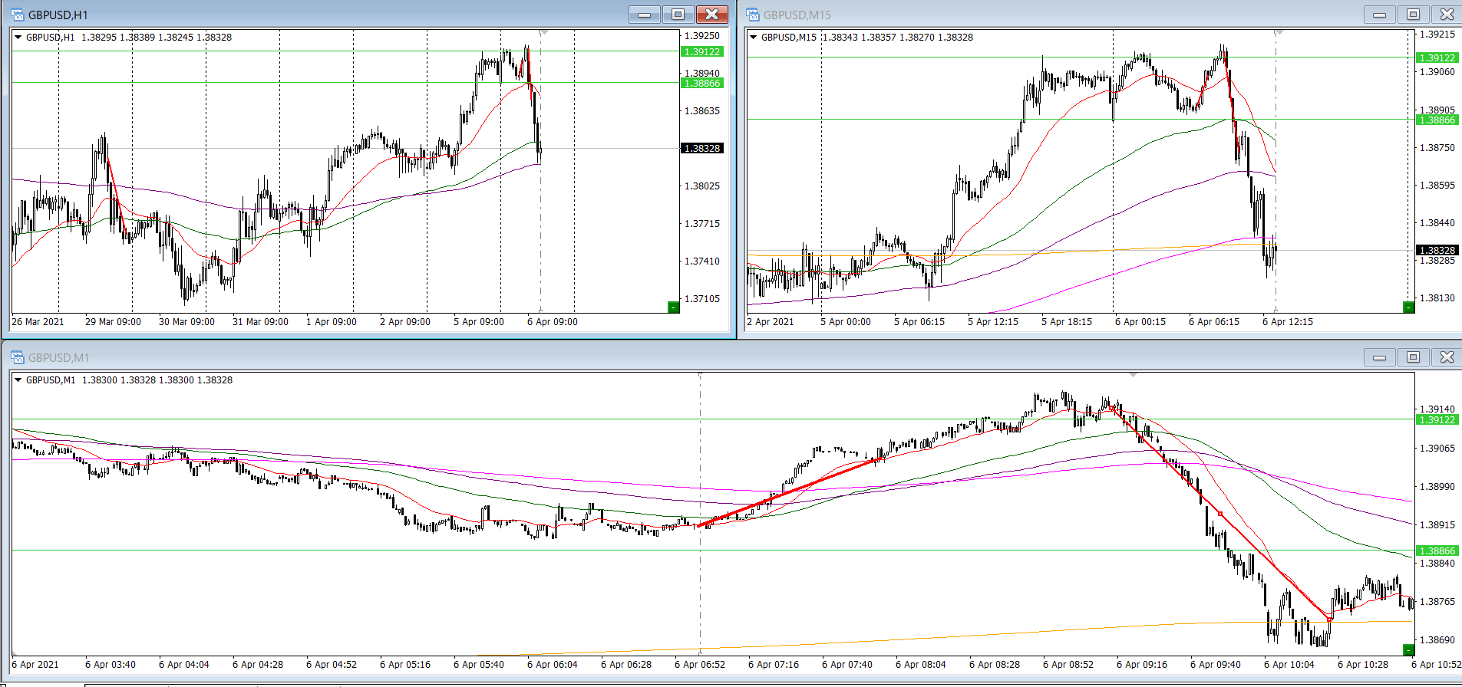Select GBPUSD,M15 title bar text

797,15
